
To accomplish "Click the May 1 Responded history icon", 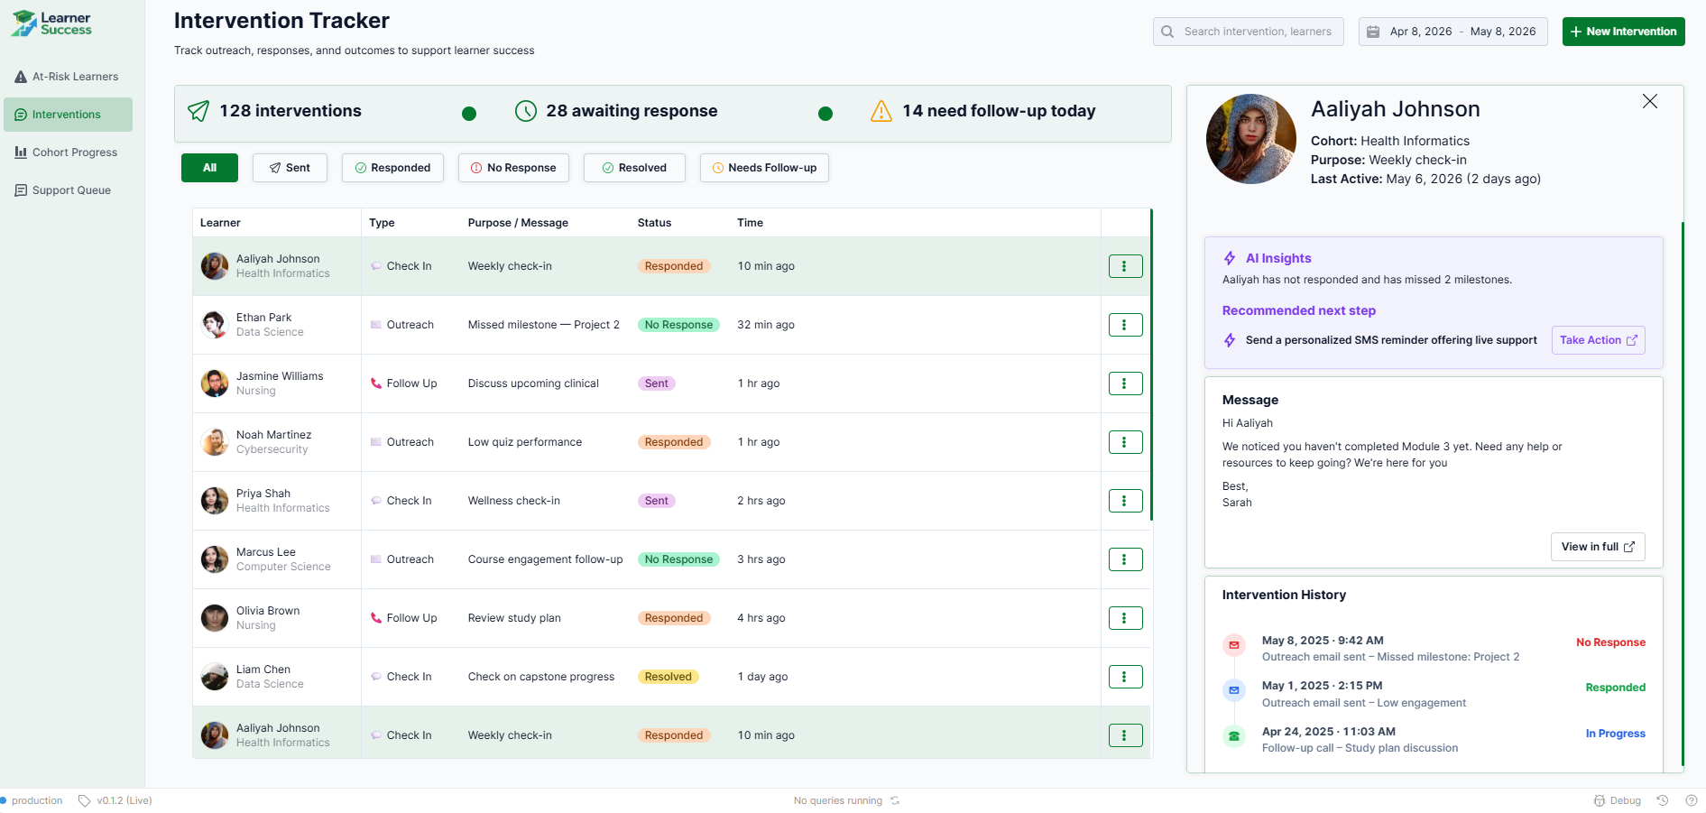I will (1233, 690).
